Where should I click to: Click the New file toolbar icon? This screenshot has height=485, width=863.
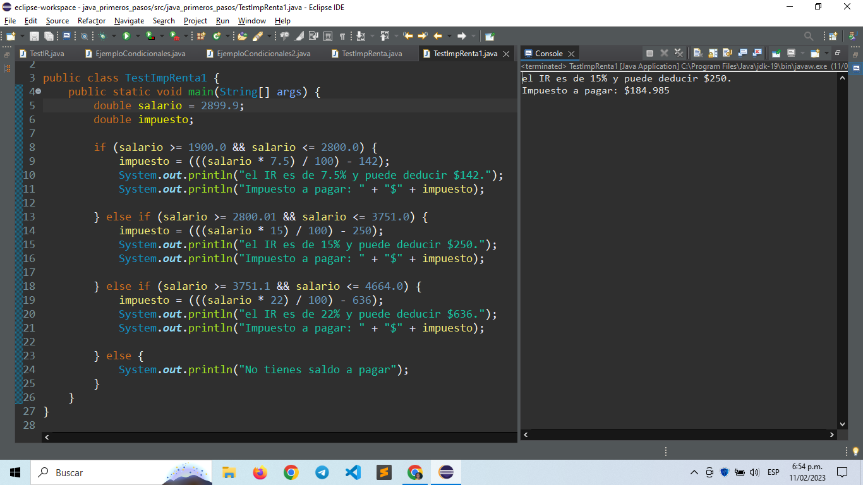(10, 36)
